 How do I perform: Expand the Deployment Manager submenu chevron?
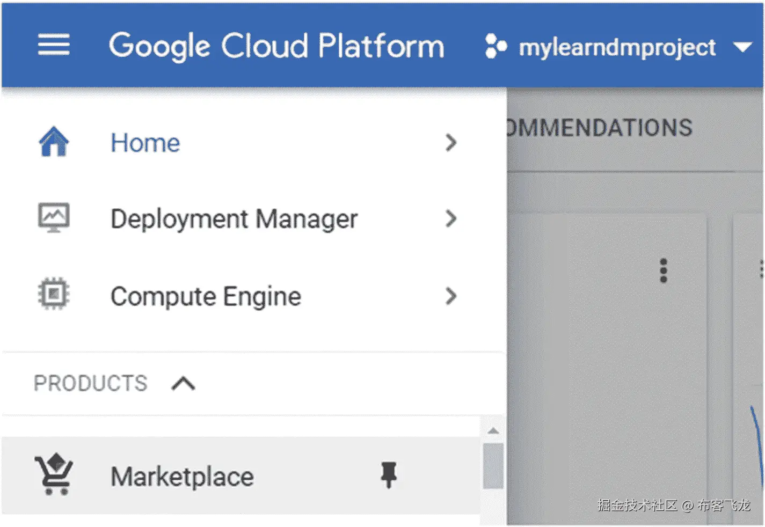tap(451, 218)
